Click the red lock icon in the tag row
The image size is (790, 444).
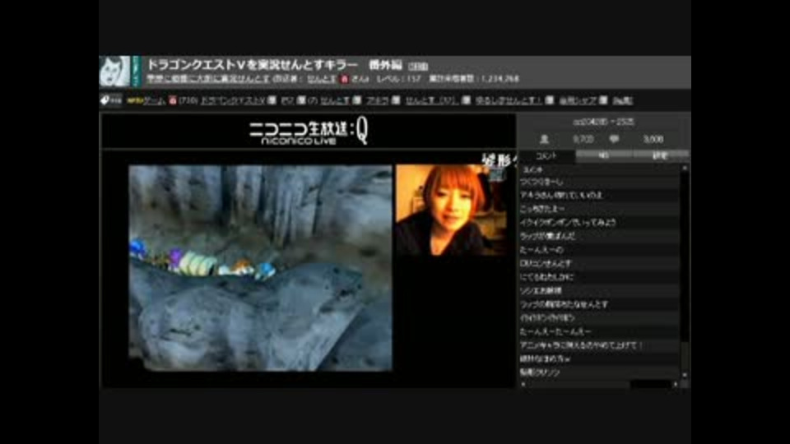(173, 100)
